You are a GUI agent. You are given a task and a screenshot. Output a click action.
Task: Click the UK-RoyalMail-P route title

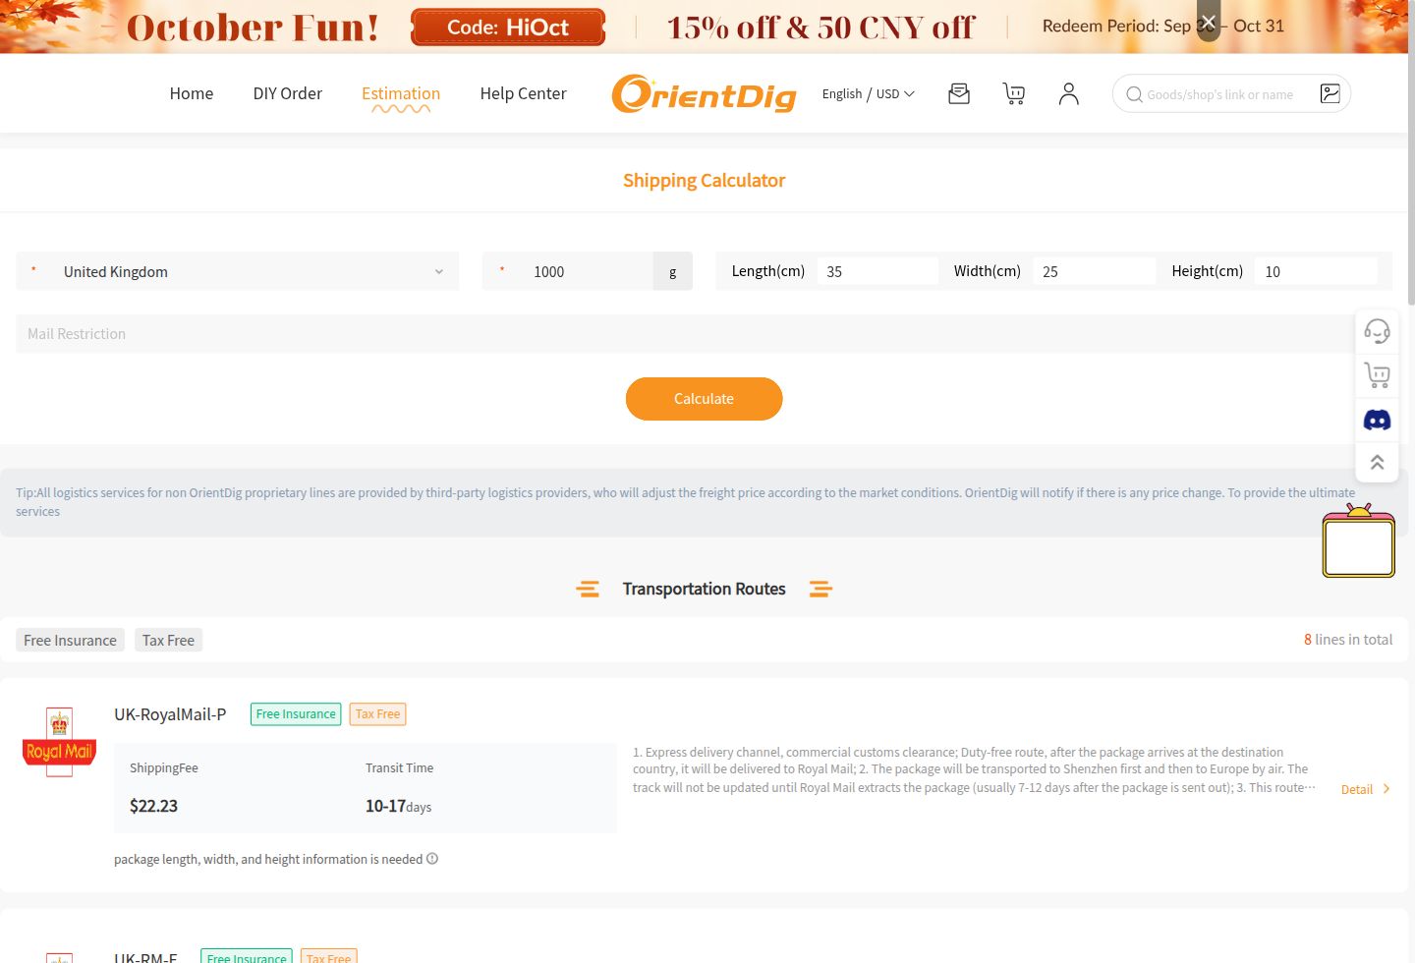pyautogui.click(x=170, y=714)
